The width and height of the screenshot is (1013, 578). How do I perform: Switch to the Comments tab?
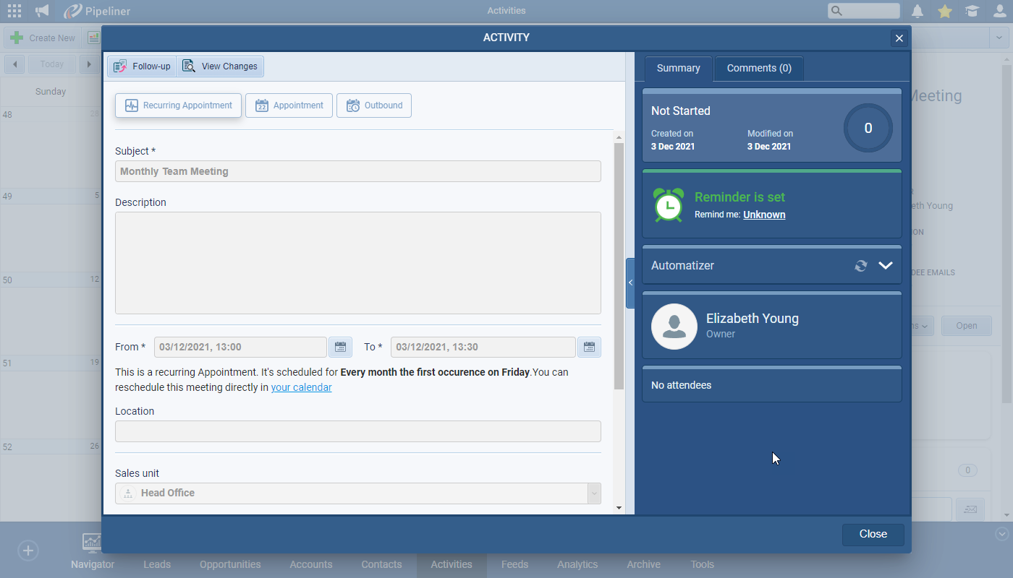[x=758, y=68]
